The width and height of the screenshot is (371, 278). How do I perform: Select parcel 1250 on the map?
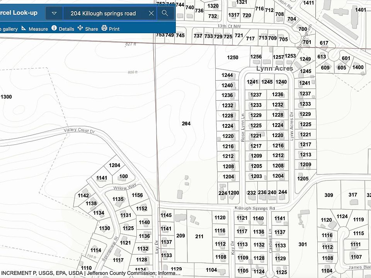233,58
